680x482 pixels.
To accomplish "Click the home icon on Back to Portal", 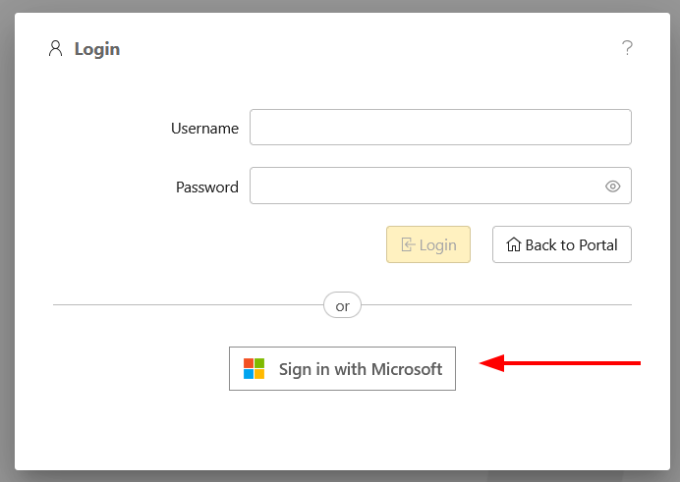I will [513, 245].
